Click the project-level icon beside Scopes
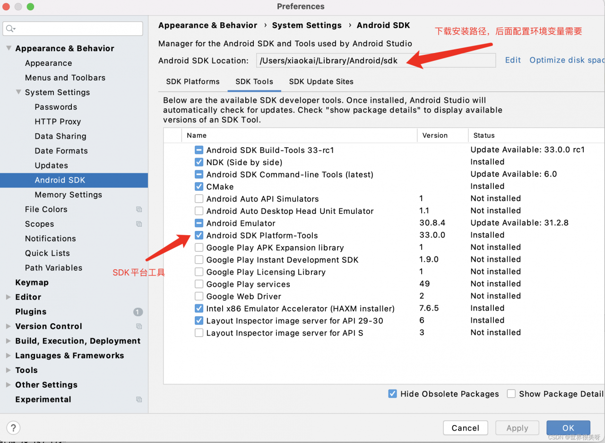 [139, 224]
